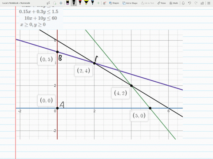Undo the last action

189,3
